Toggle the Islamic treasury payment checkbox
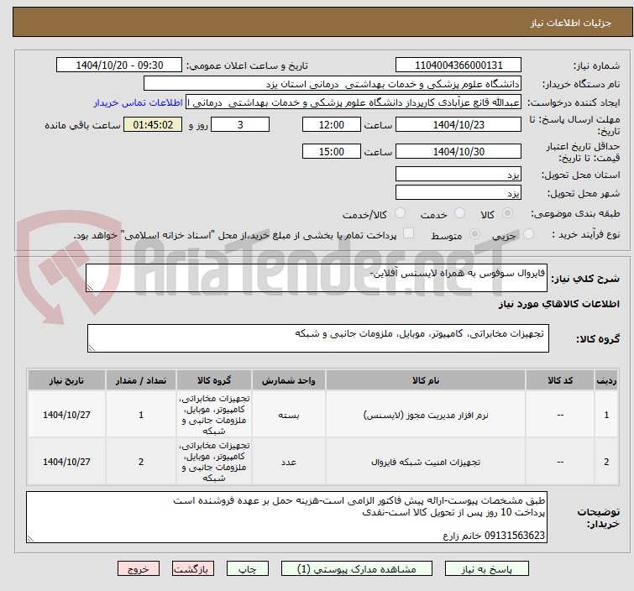The width and height of the screenshot is (634, 591). (x=409, y=233)
